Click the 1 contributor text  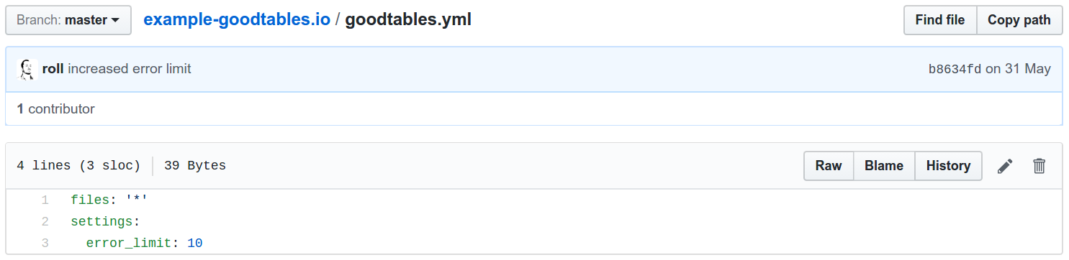(55, 109)
